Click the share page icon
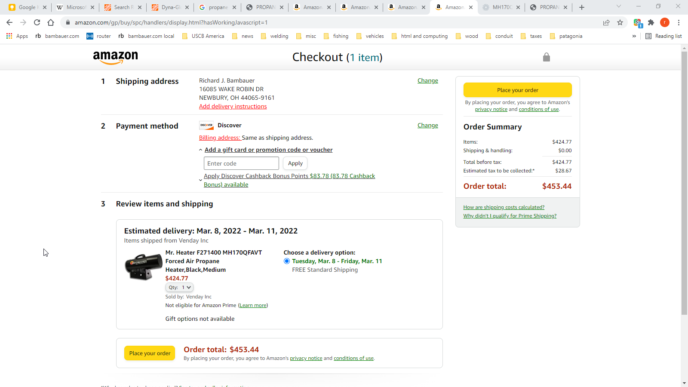The width and height of the screenshot is (688, 387). click(x=606, y=22)
